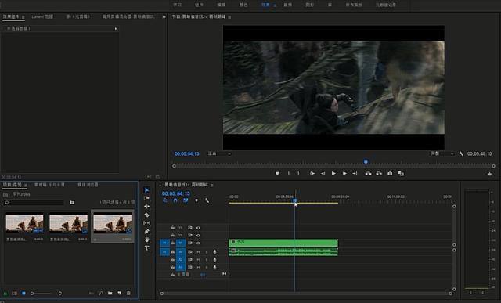Open the Program Monitor zoom level dropdown
The width and height of the screenshot is (501, 303).
219,153
